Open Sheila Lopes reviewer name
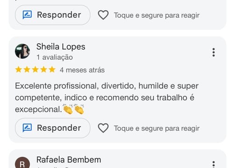Image resolution: width=235 pixels, height=168 pixels. (61, 47)
